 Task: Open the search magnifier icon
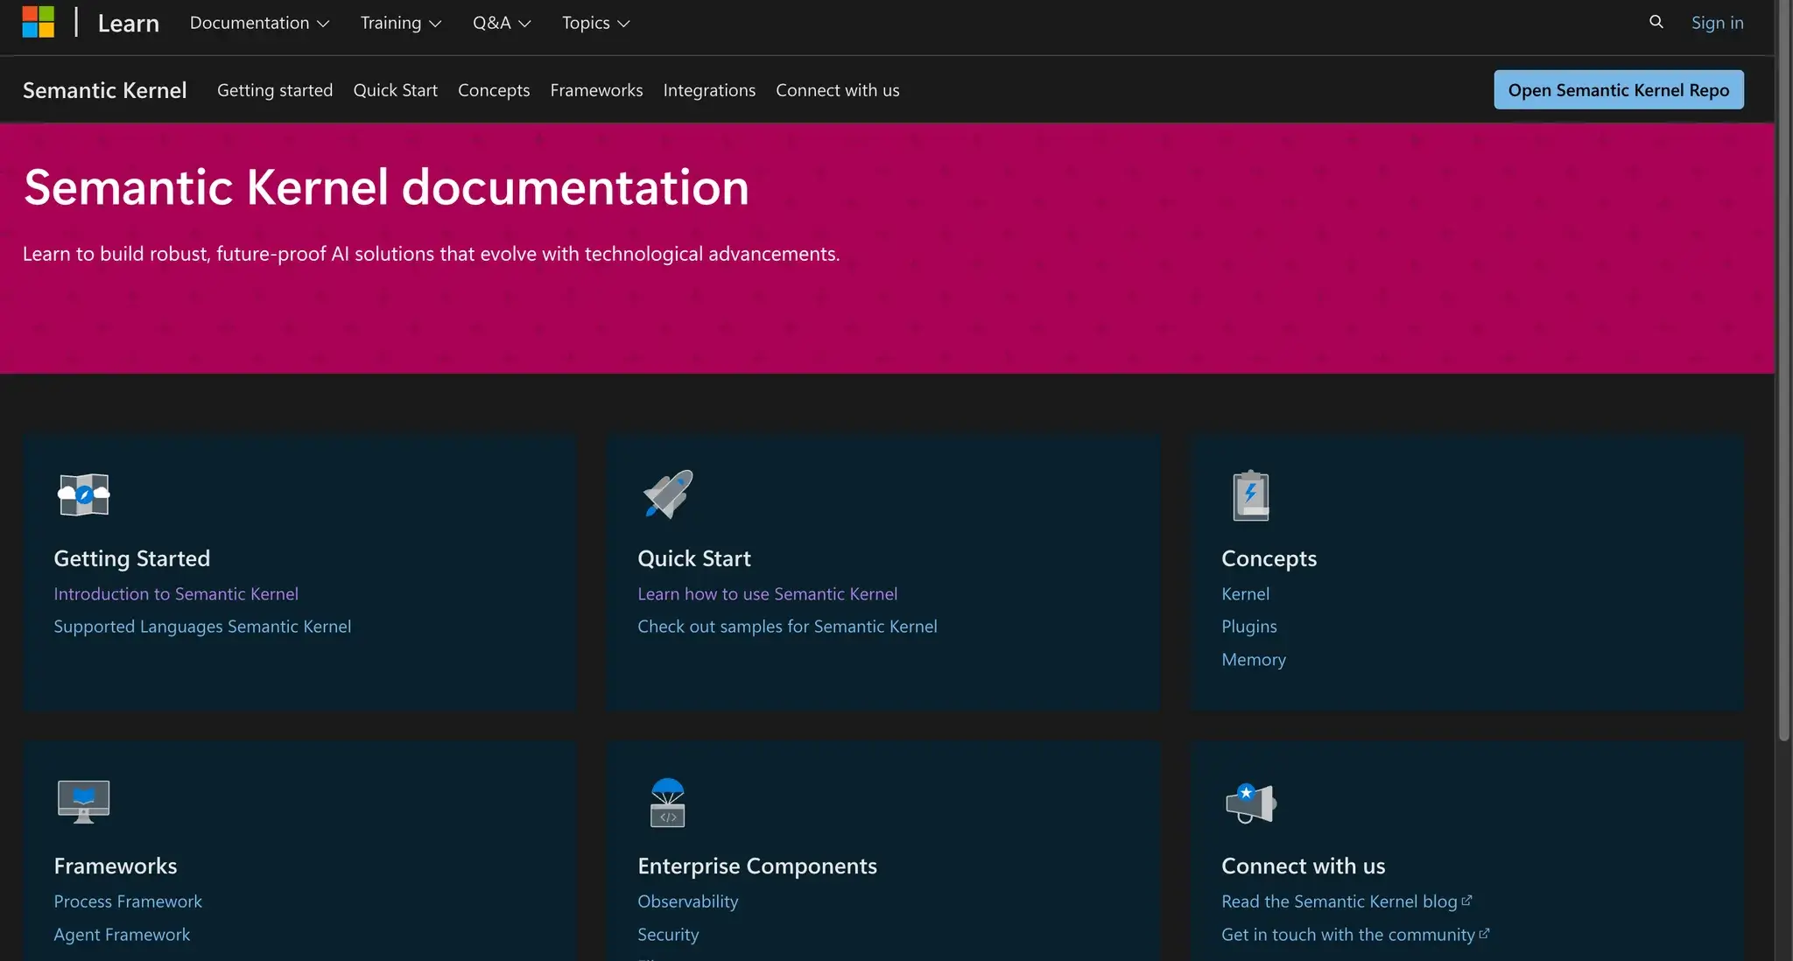coord(1656,22)
